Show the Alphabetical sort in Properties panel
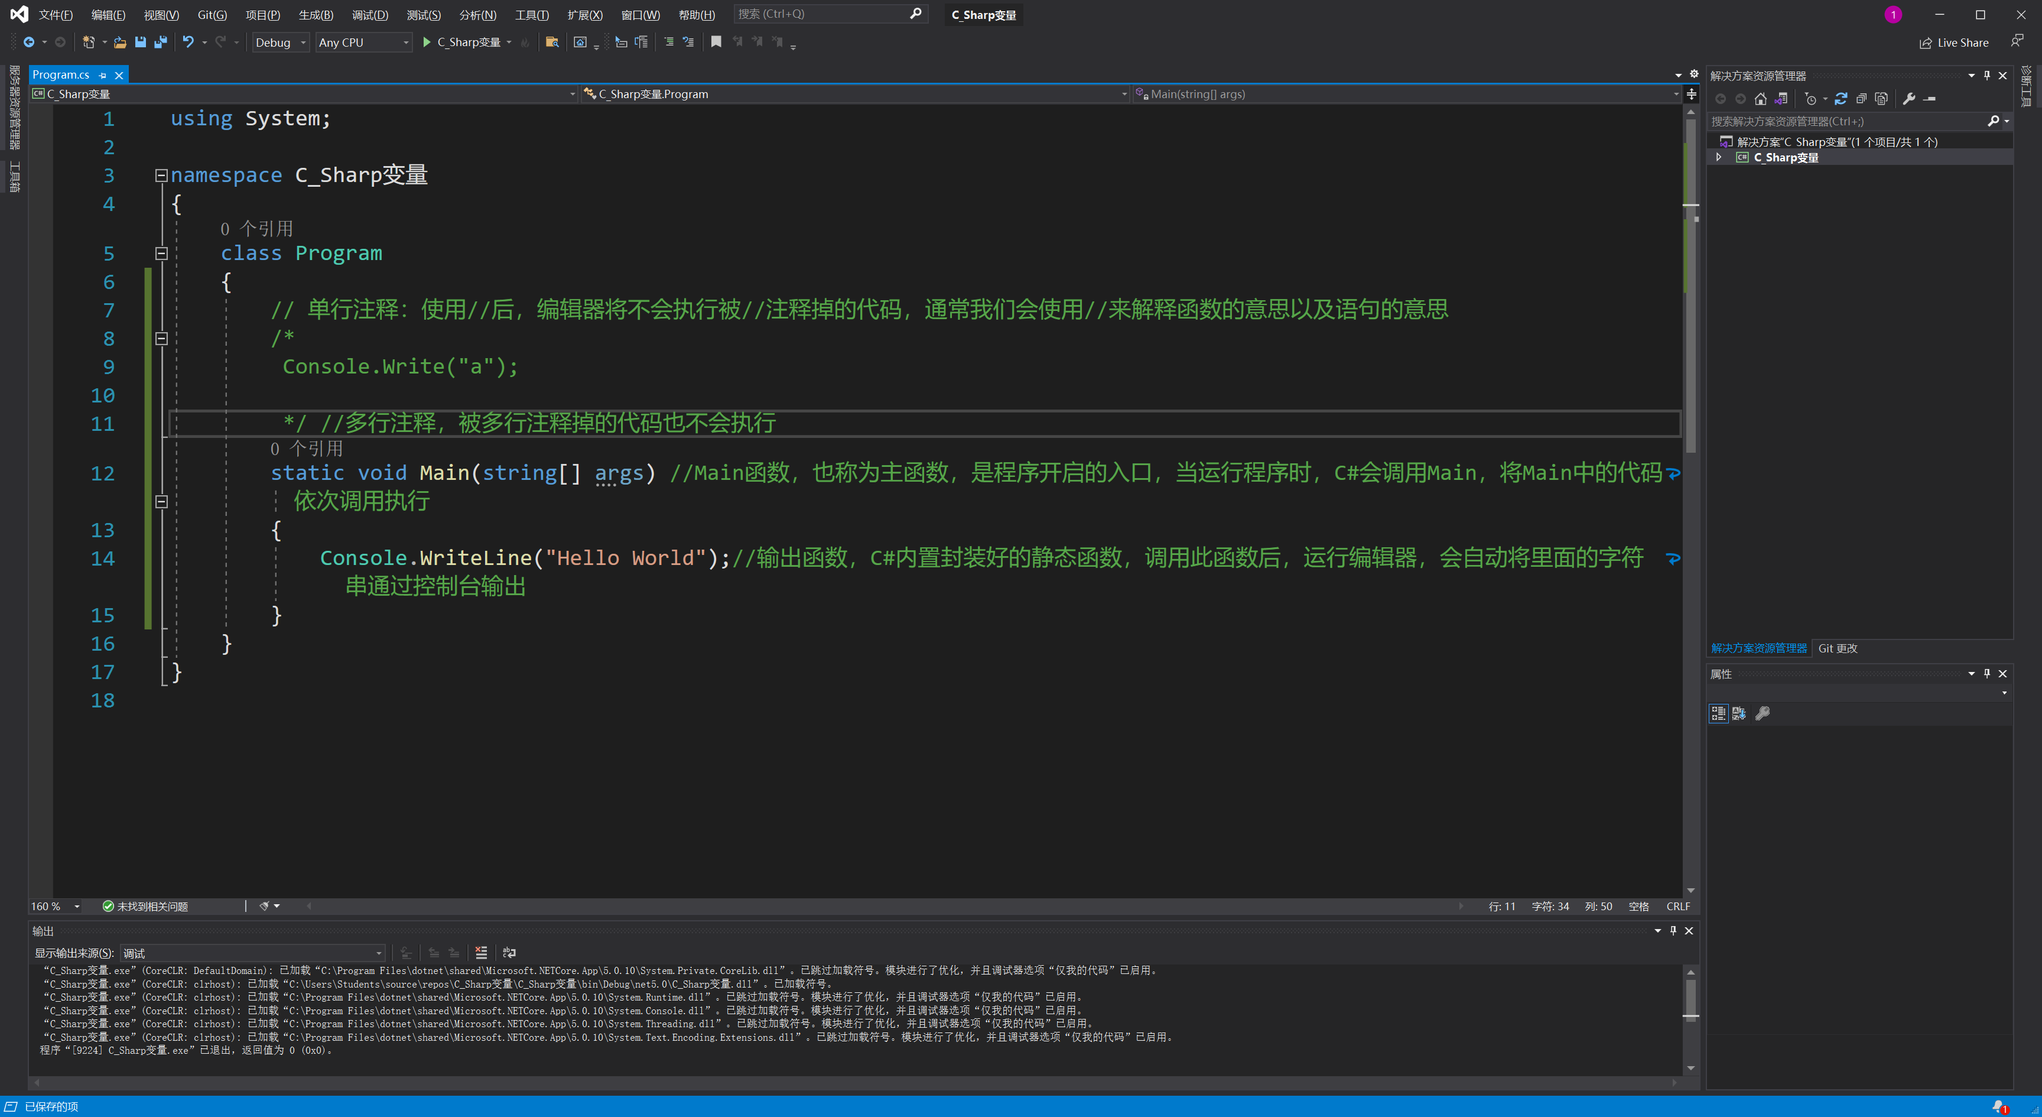Screen dimensions: 2042x1117 tap(1739, 713)
